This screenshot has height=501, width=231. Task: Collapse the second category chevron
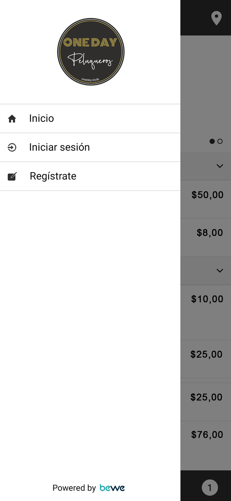220,271
